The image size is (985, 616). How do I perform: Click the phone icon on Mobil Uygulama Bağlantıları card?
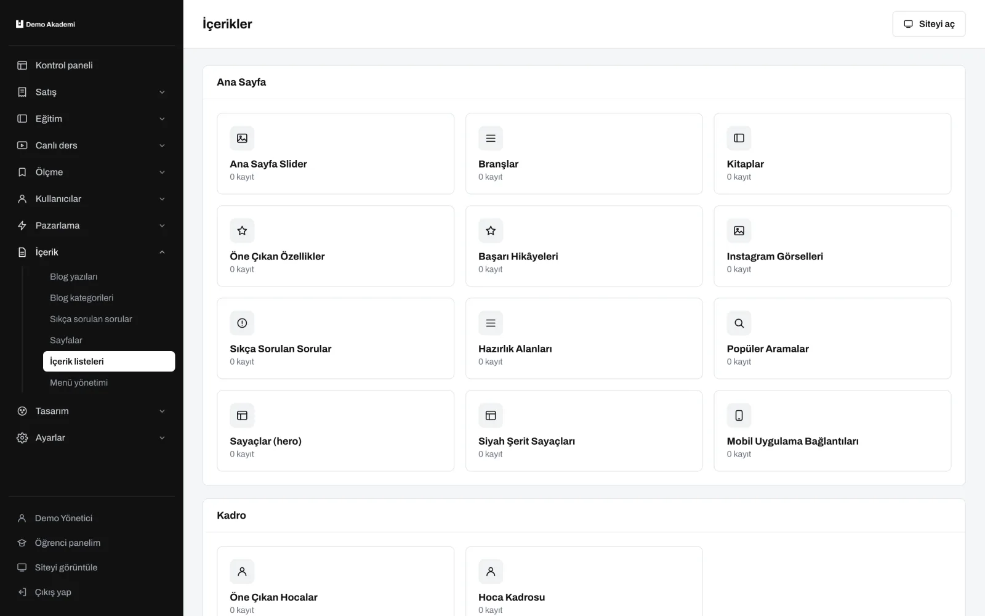point(739,415)
